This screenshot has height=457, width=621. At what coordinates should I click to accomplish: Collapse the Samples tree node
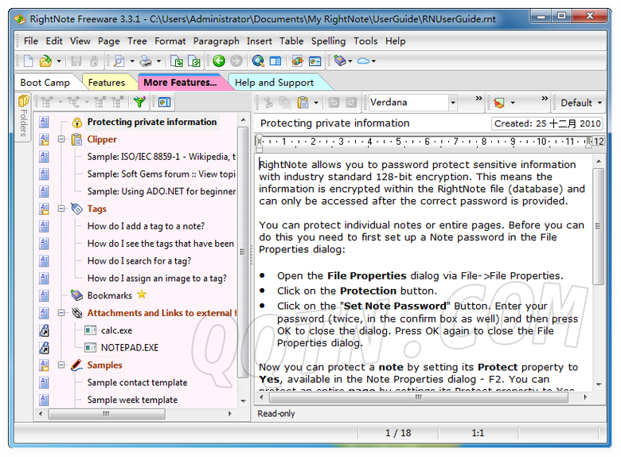[61, 365]
